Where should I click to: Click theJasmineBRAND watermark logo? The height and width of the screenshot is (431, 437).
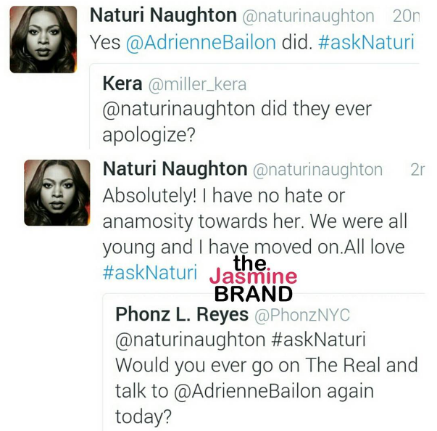[254, 279]
